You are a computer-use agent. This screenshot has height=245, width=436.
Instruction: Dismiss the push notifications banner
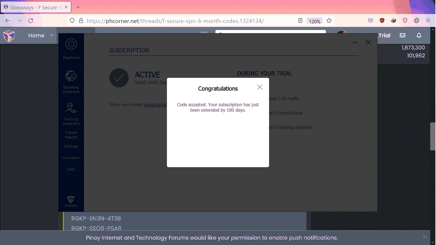[425, 237]
